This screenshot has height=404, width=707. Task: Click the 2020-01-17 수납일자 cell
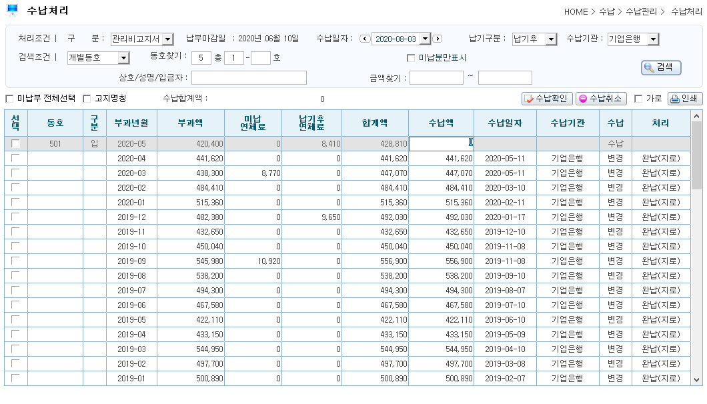point(505,217)
